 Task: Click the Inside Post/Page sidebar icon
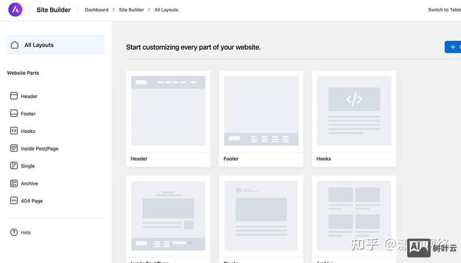[14, 148]
